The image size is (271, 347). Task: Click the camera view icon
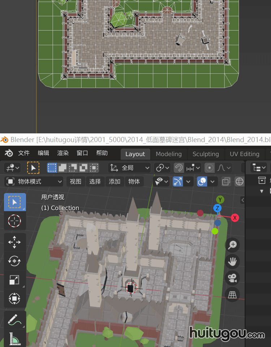(x=232, y=278)
